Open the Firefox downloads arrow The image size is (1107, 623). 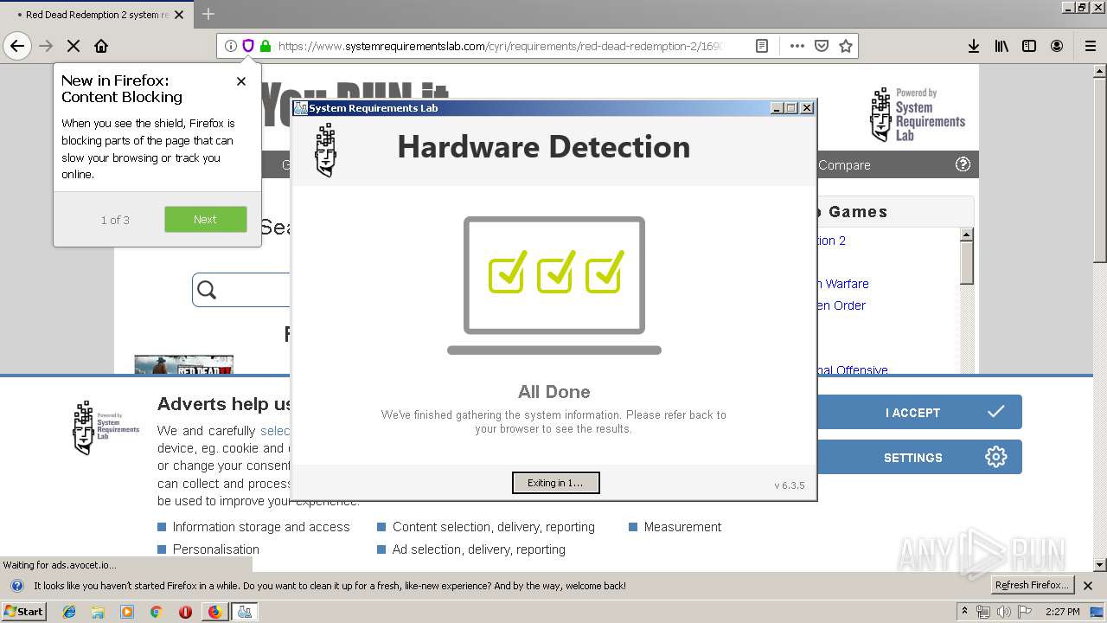974,46
